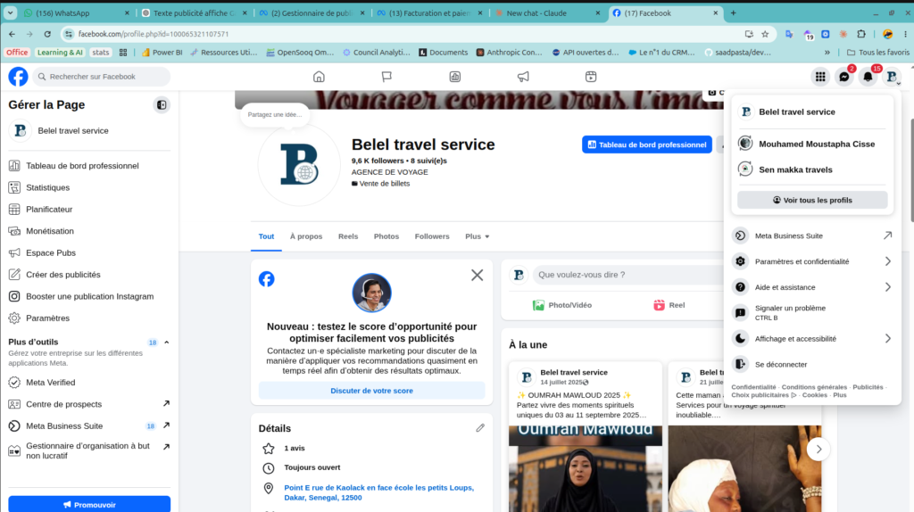Image resolution: width=914 pixels, height=512 pixels.
Task: Click the edit pencil in Détails section
Action: click(x=479, y=428)
